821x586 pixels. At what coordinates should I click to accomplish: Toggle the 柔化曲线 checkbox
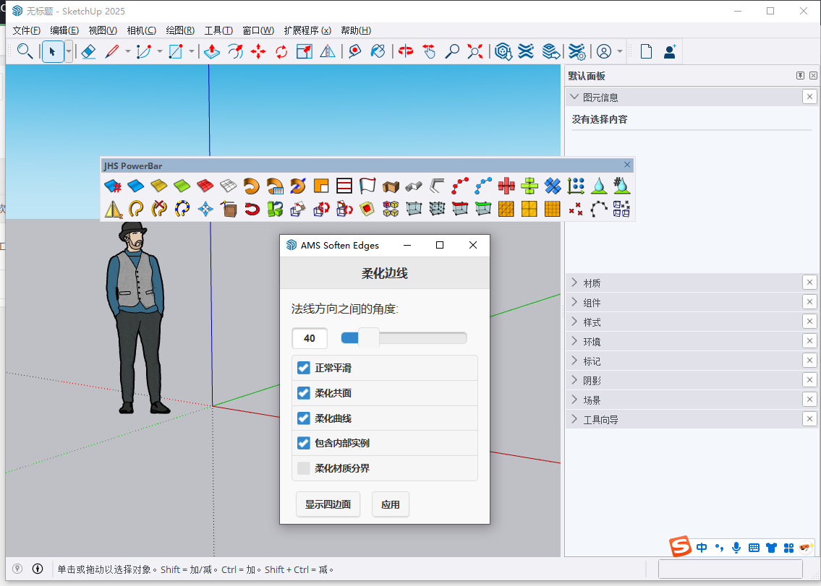[304, 418]
